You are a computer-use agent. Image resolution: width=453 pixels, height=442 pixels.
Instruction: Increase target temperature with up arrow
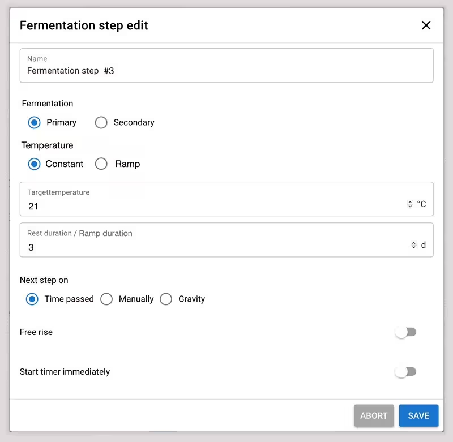click(410, 202)
